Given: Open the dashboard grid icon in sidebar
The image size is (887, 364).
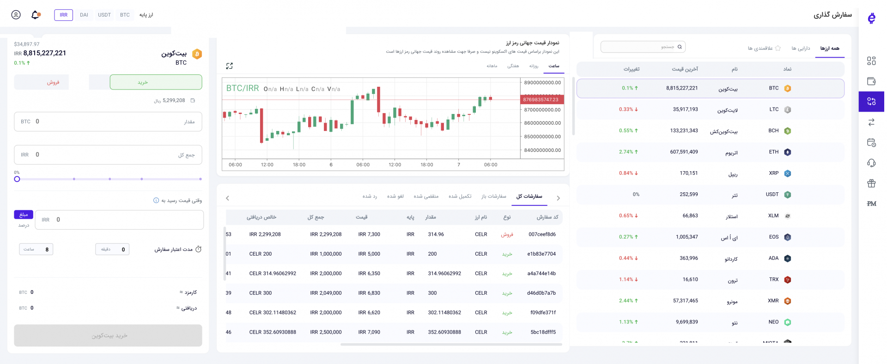Looking at the screenshot, I should [871, 61].
